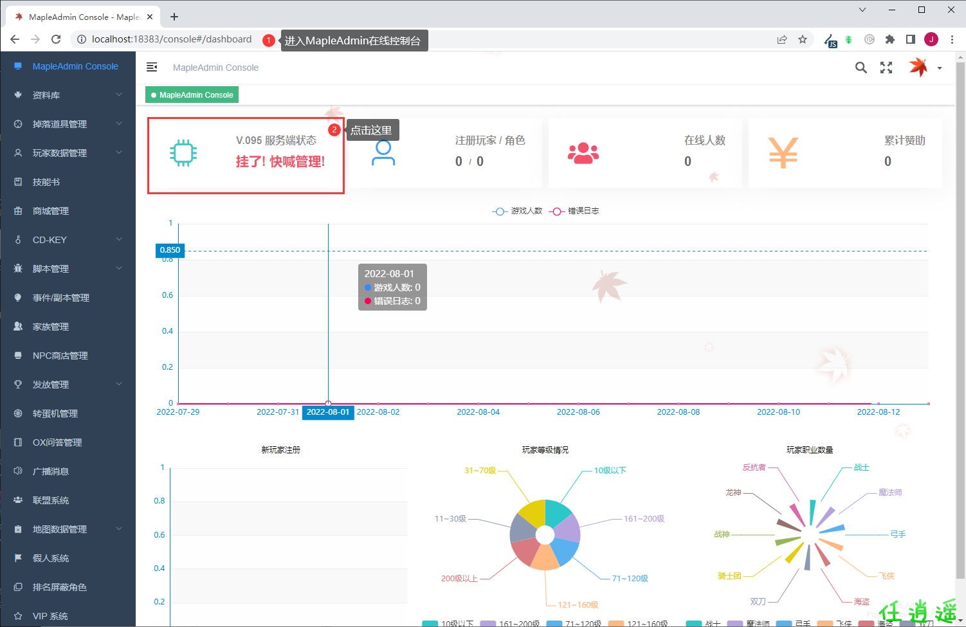Viewport: 966px width, 627px height.
Task: Click the 在线人数 card
Action: [645, 153]
